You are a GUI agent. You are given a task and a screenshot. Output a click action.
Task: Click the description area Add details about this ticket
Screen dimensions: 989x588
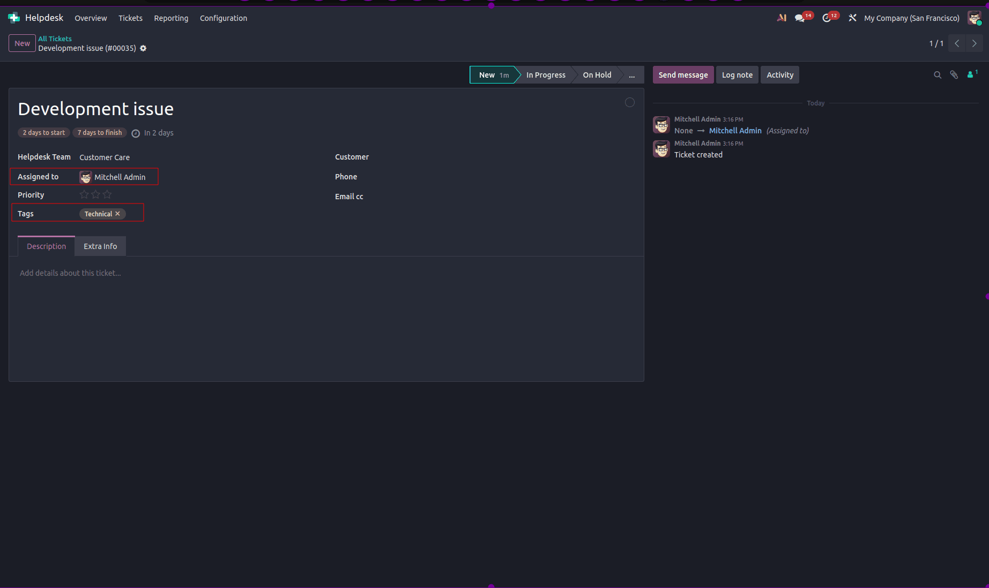pyautogui.click(x=70, y=273)
